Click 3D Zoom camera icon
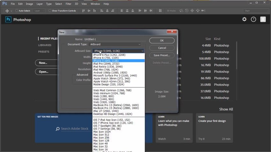The image size is (271, 152). tap(203, 11)
